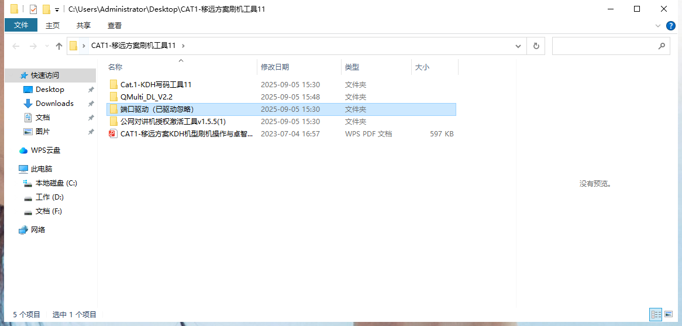Screen dimensions: 682x326
Task: Switch to the 主页 ribbon tab
Action: tap(53, 26)
